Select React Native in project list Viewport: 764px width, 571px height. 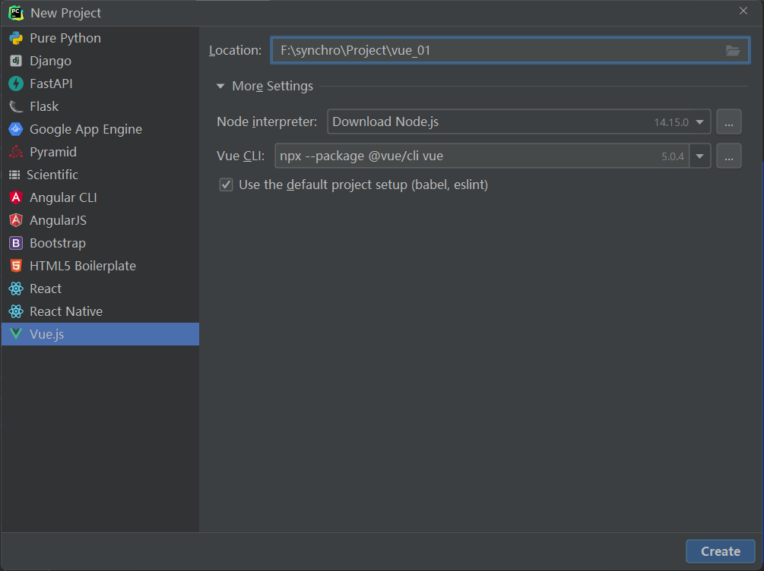tap(100, 311)
